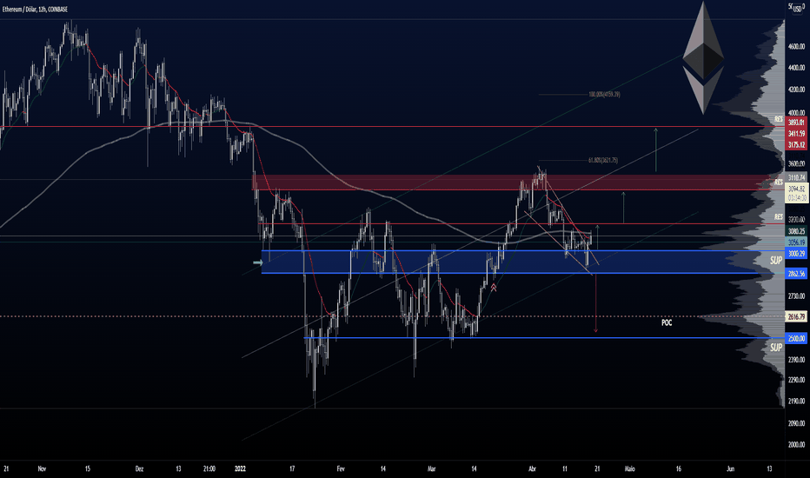Select the grey 3110.74 price tag
The width and height of the screenshot is (810, 478).
[797, 178]
